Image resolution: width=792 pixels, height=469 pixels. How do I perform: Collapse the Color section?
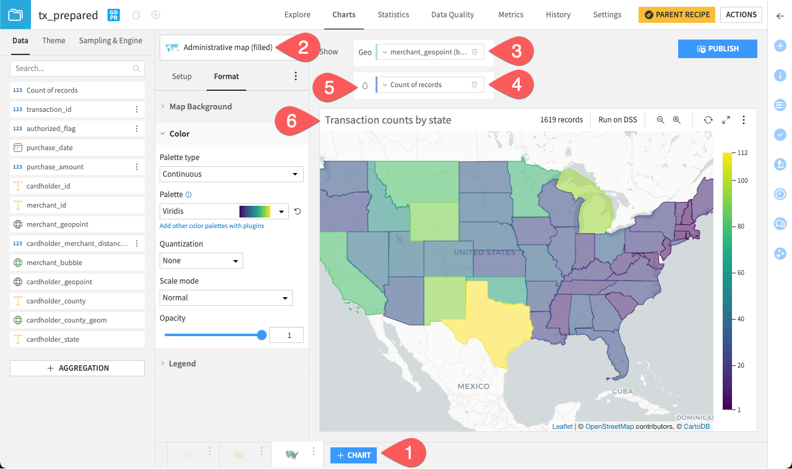coord(181,133)
